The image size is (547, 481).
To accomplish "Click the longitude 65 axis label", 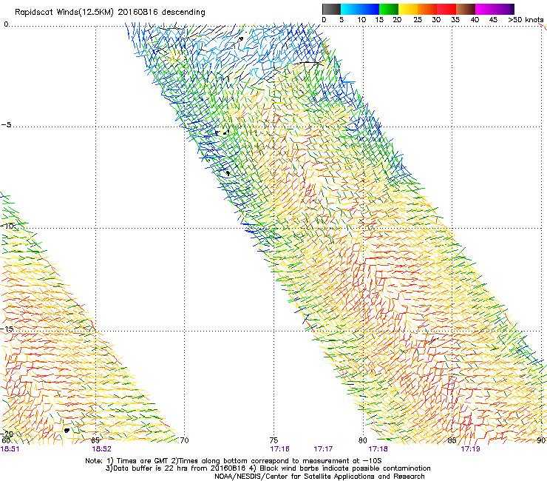I will click(x=95, y=440).
